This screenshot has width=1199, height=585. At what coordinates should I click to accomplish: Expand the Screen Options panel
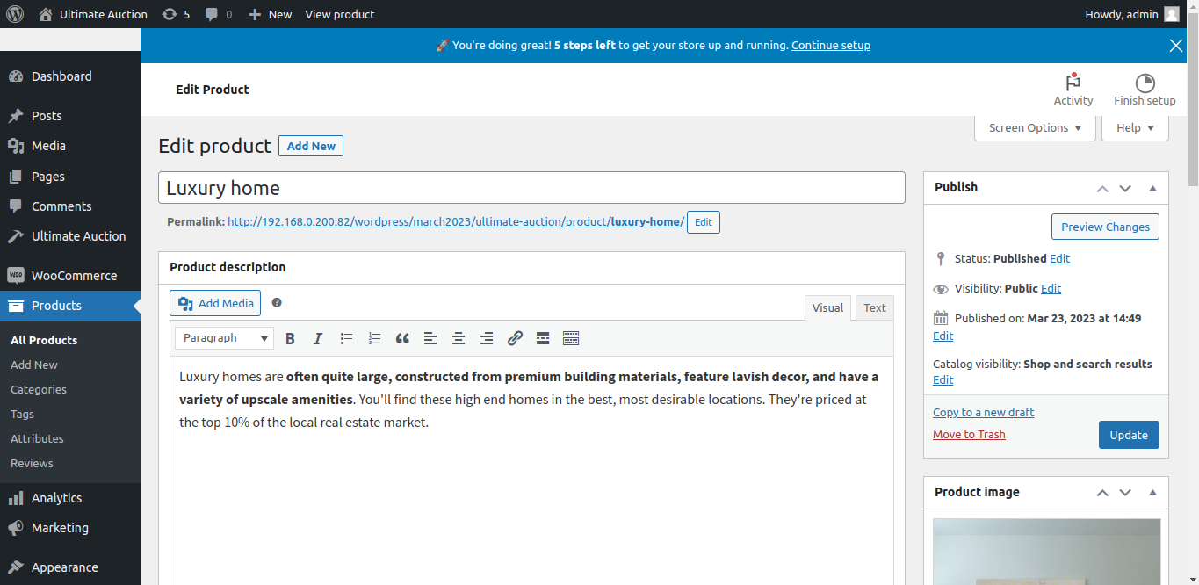click(1036, 127)
